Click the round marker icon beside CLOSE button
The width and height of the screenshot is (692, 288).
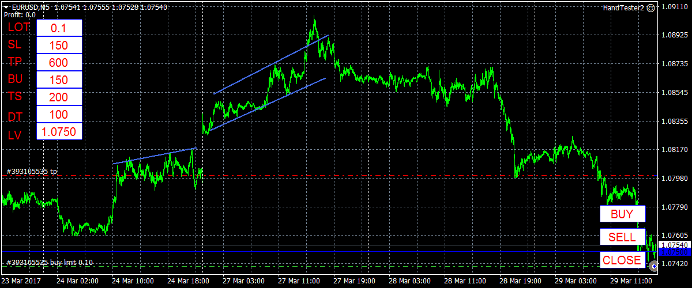pyautogui.click(x=653, y=266)
